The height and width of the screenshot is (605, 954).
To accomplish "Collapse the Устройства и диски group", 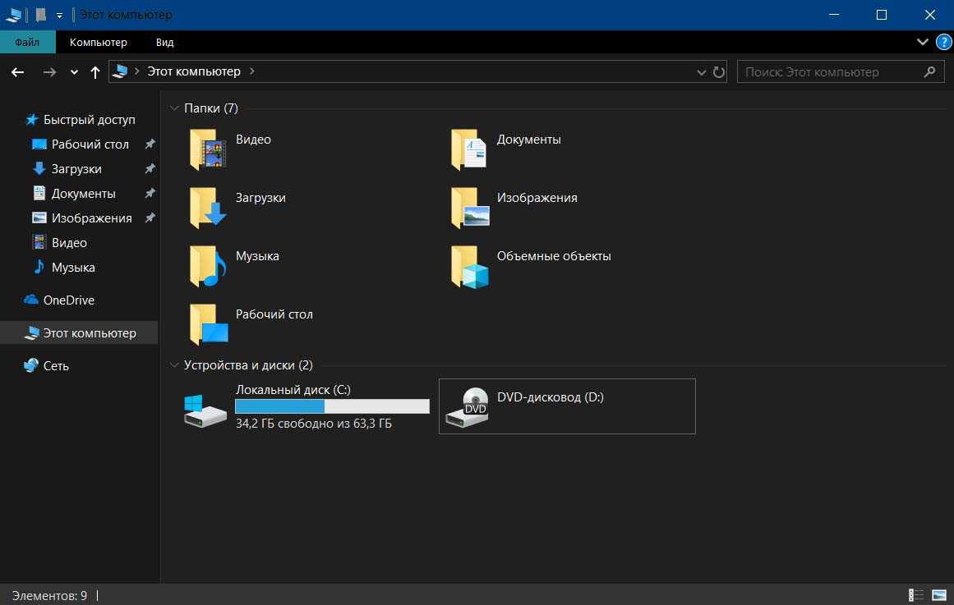I will coord(173,365).
